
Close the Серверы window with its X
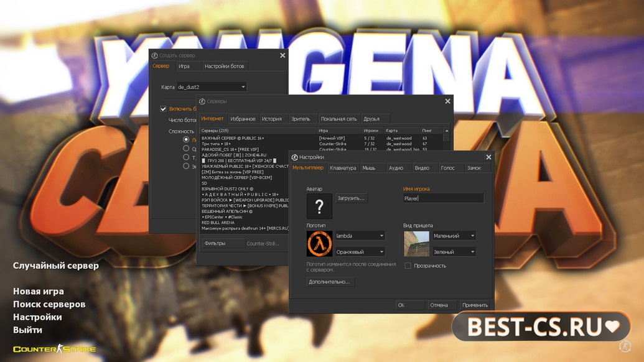coord(447,101)
